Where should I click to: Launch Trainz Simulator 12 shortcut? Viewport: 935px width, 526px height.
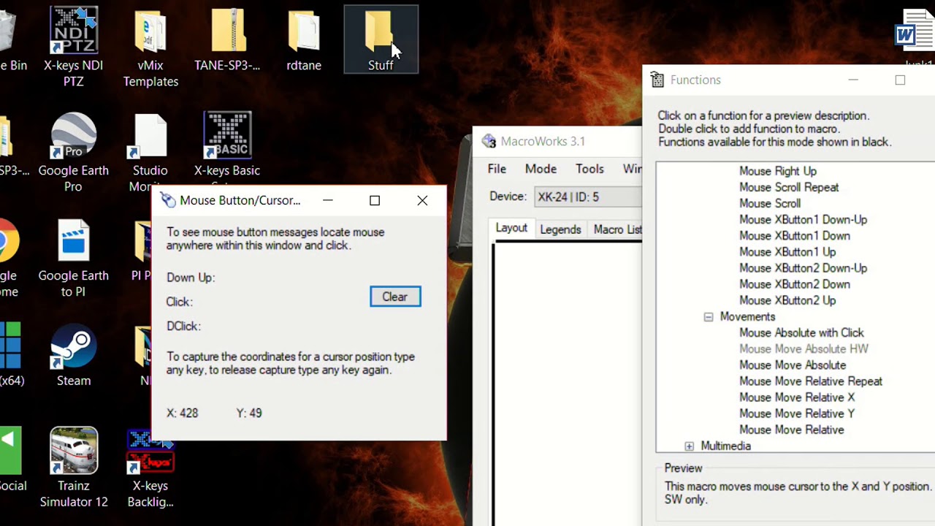[74, 468]
